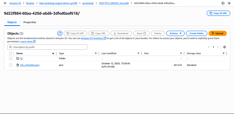This screenshot has width=234, height=114.
Task: Open the hamburger navigation menu
Action: [5, 3]
